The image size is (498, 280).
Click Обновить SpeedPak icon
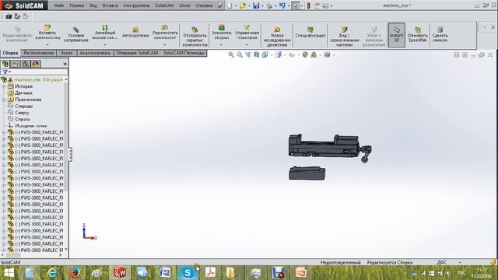(418, 35)
